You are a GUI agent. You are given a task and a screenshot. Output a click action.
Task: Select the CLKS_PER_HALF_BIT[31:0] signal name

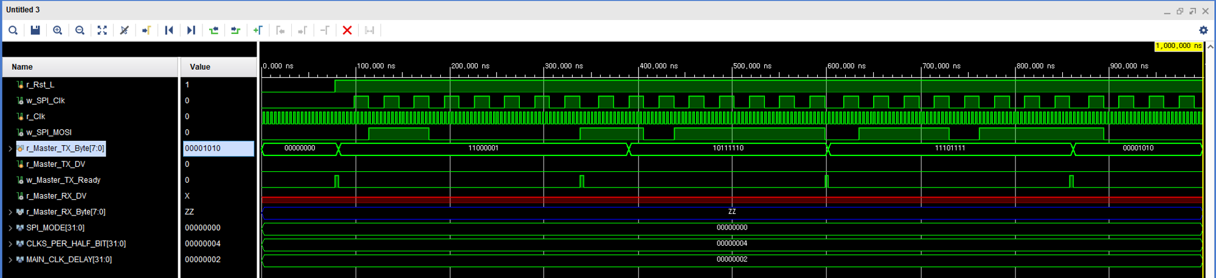(76, 243)
